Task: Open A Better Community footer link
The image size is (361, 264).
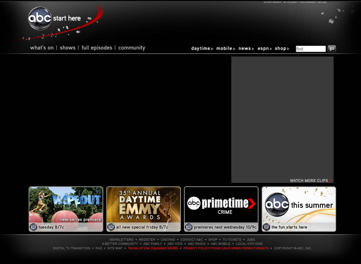Action: [120, 244]
